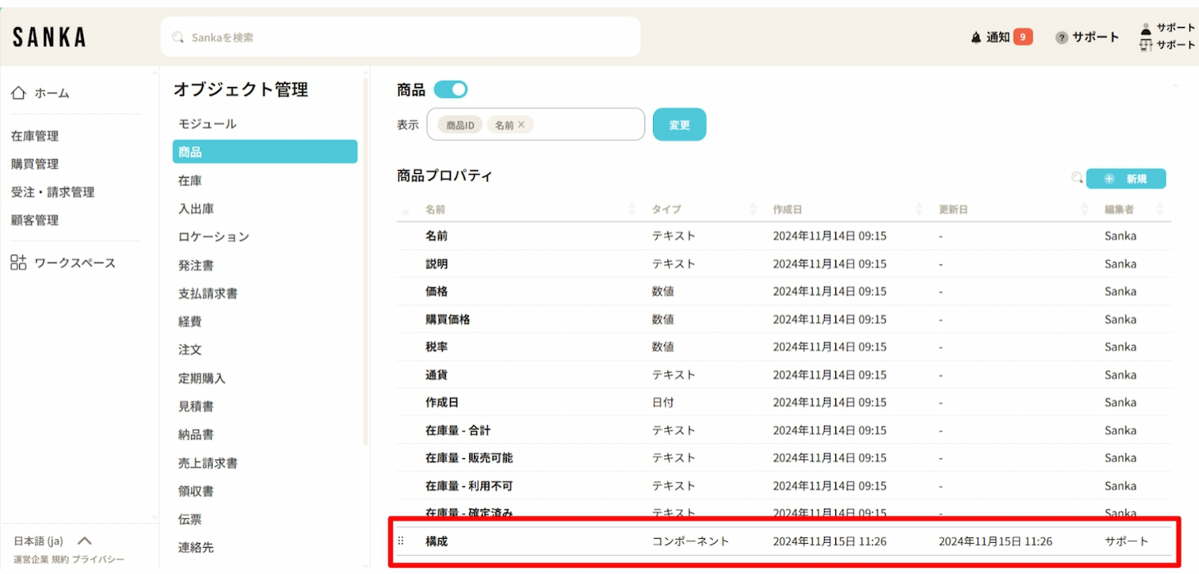
Task: Click the notification bell icon
Action: tap(975, 38)
